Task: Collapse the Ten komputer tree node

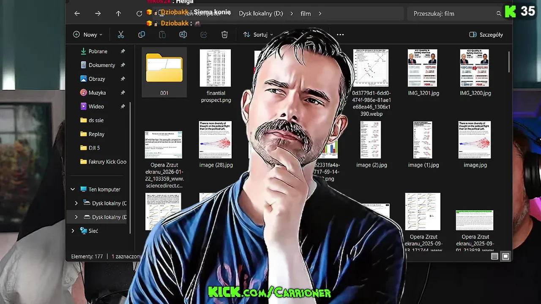Action: pos(73,189)
